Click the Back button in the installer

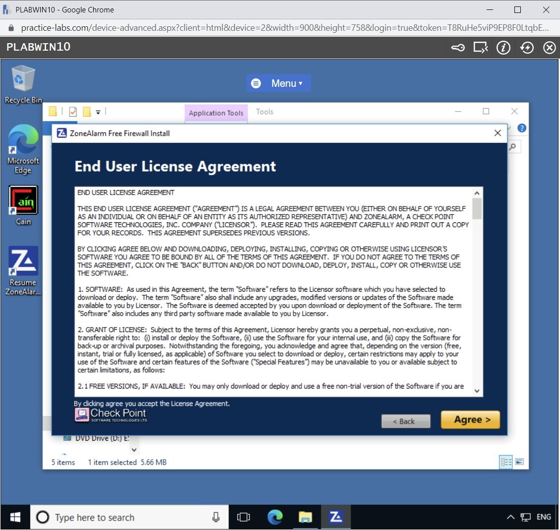(x=405, y=421)
